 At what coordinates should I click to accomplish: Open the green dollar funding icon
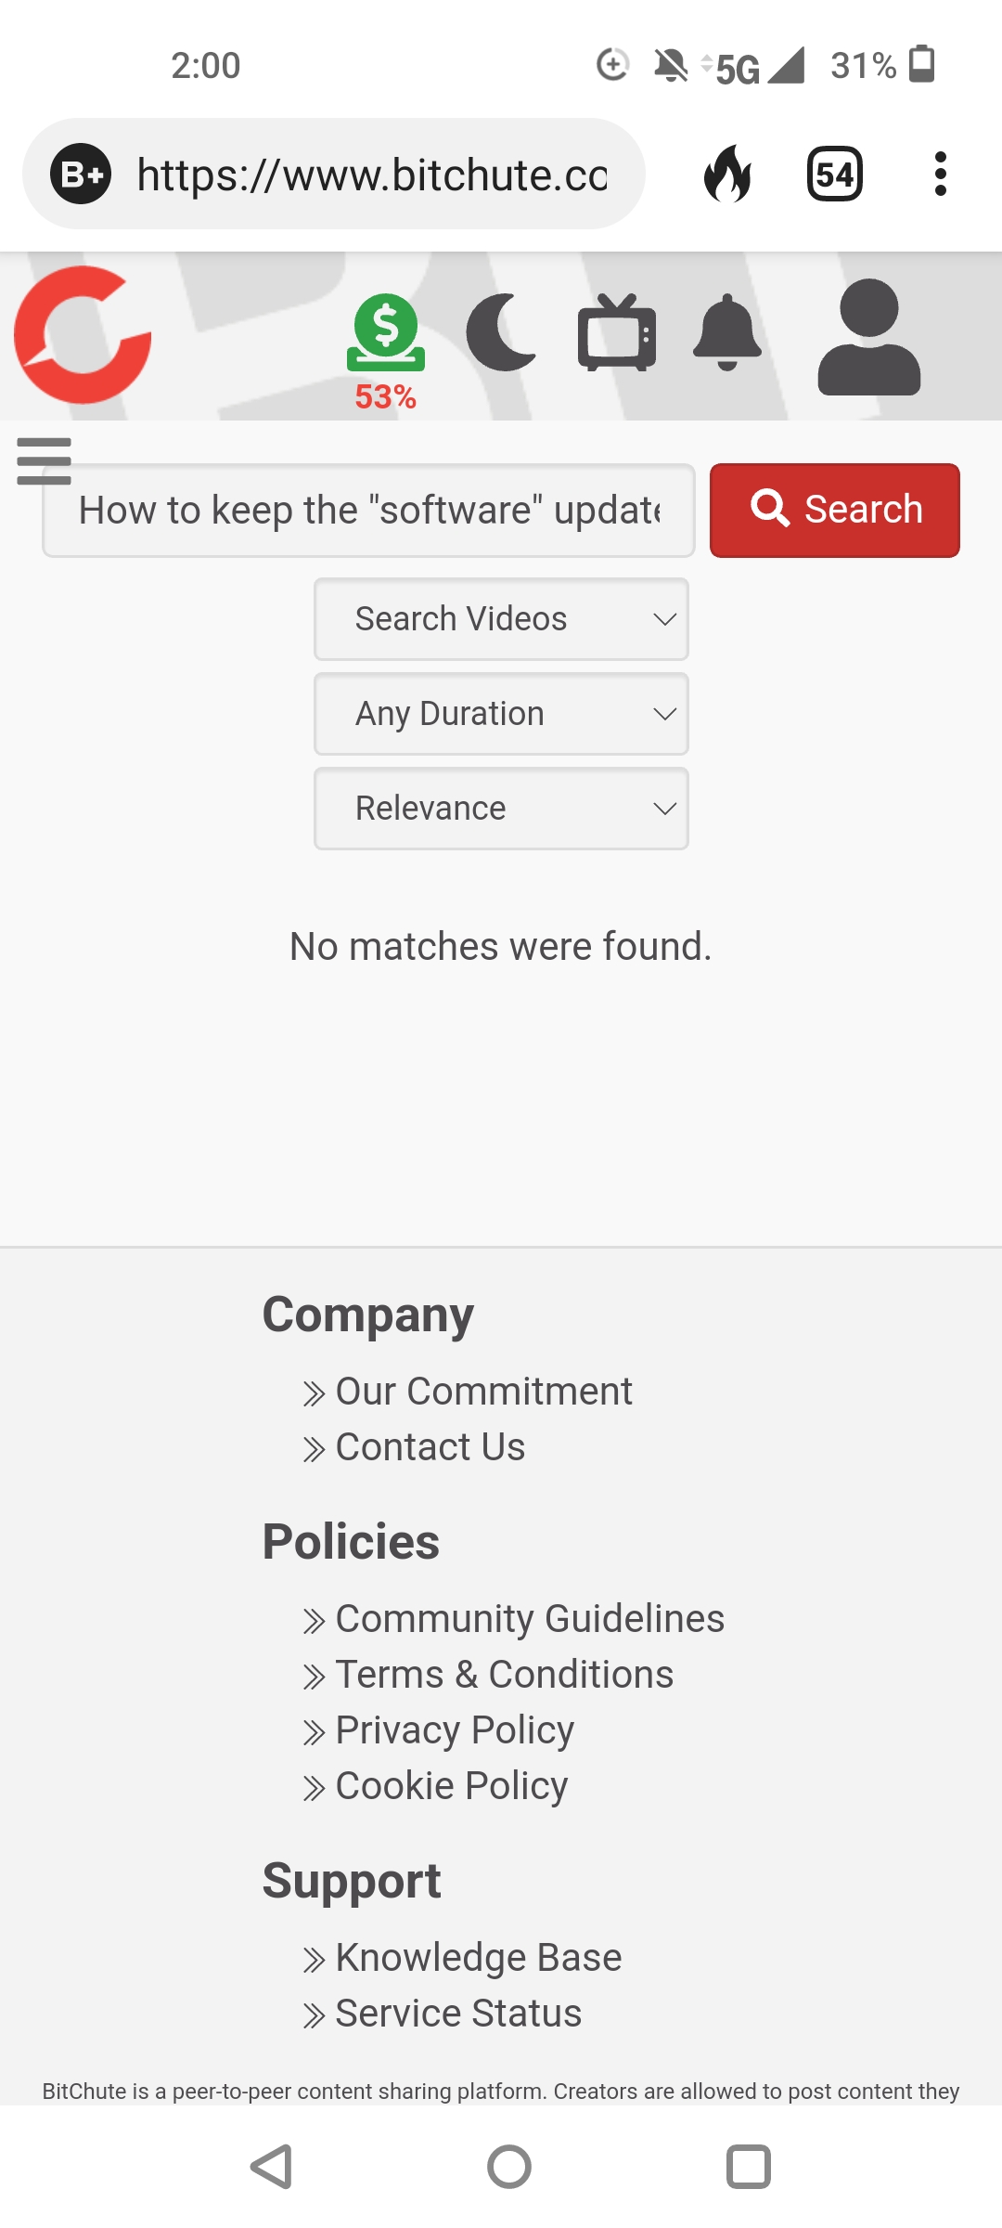point(385,335)
